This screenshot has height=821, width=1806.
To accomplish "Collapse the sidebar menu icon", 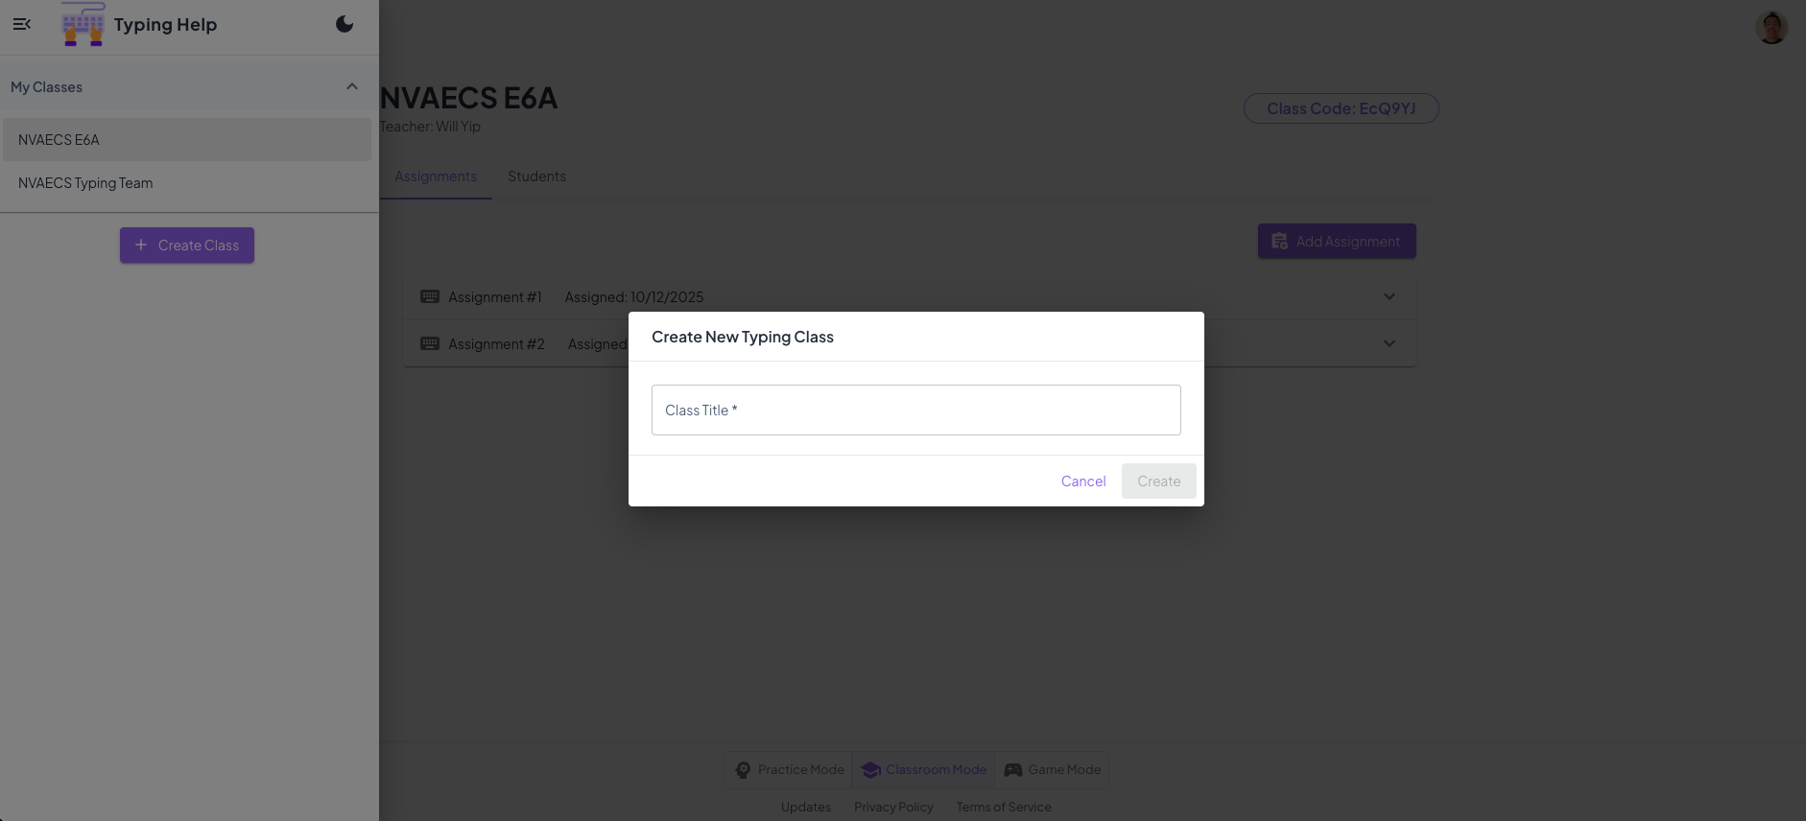I will pos(22,24).
